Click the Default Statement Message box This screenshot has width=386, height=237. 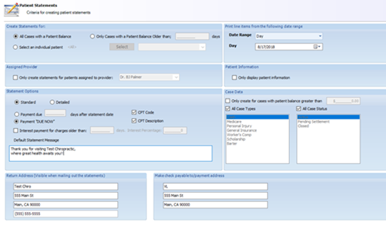click(110, 153)
